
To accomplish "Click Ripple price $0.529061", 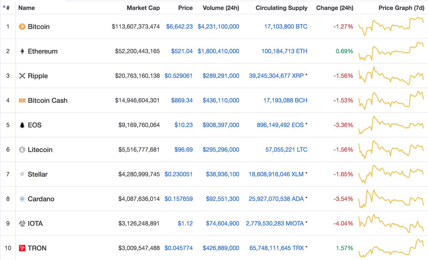I will (179, 76).
